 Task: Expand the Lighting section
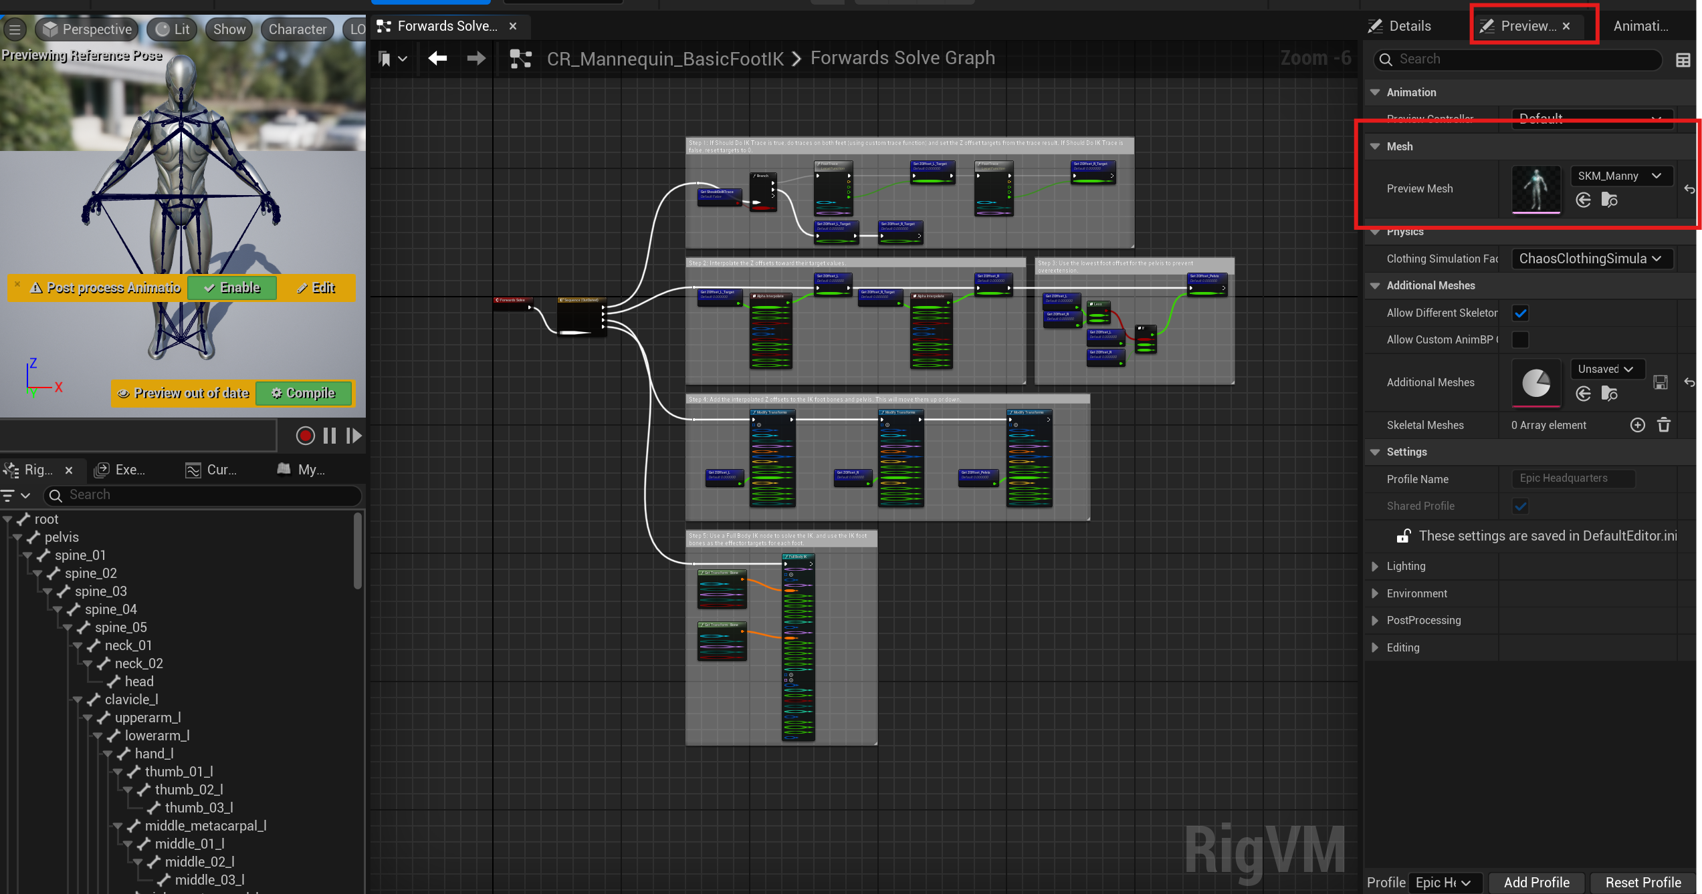pyautogui.click(x=1374, y=566)
